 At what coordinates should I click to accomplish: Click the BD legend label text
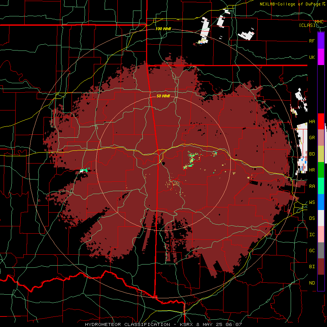point(312,154)
